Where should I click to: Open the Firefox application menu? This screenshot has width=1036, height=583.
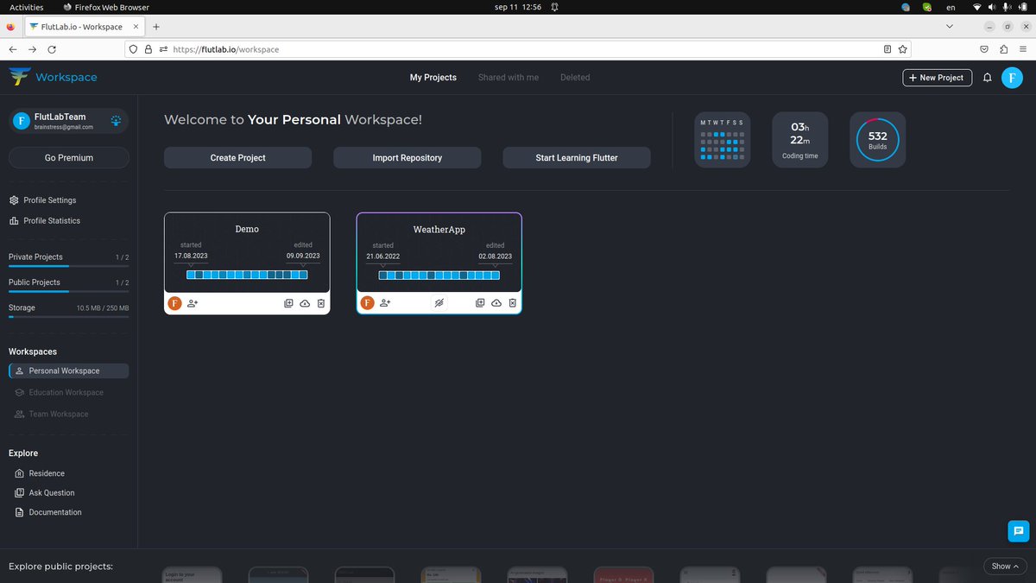(1023, 49)
